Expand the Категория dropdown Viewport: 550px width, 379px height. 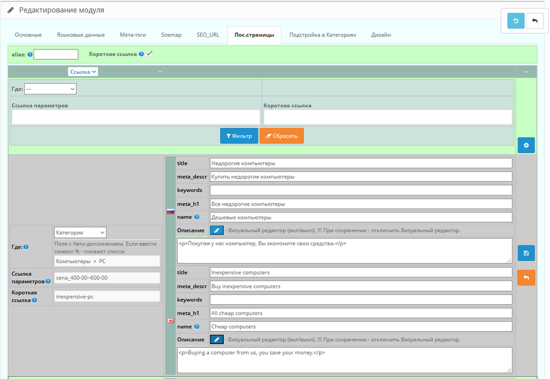pos(80,233)
